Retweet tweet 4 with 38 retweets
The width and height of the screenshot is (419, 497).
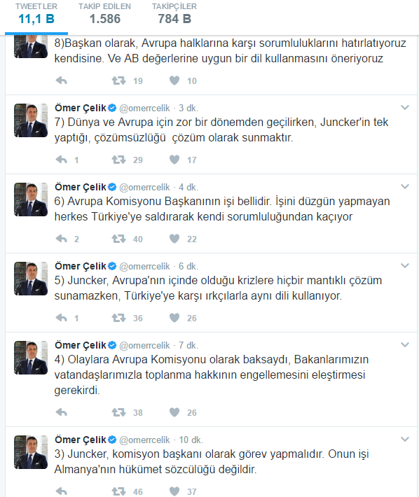pos(118,412)
